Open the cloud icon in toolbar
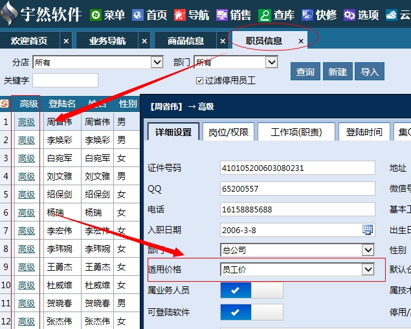 point(392,15)
